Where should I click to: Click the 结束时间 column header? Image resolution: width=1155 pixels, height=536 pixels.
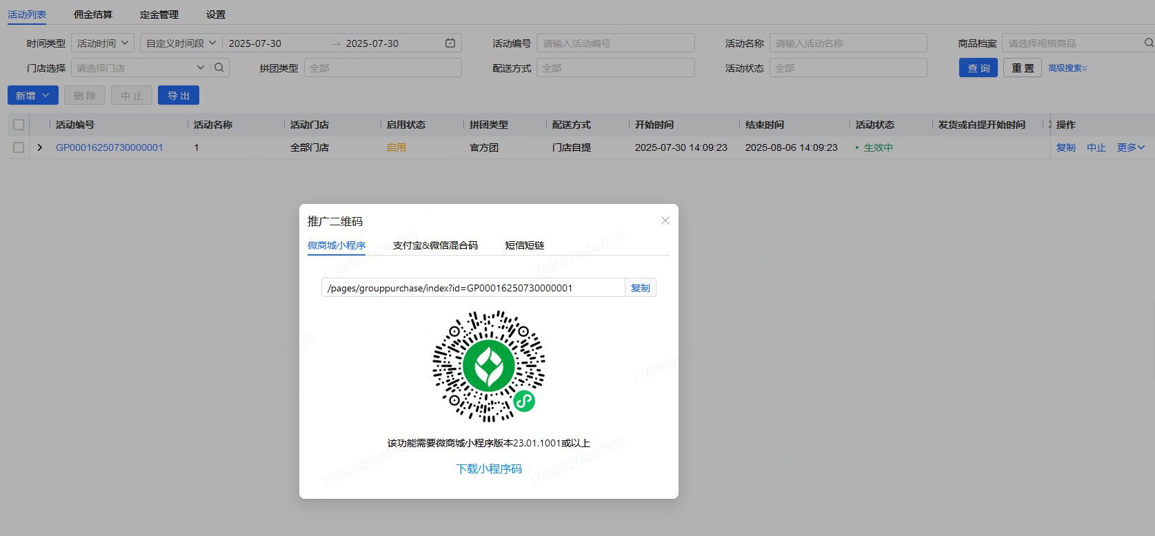(x=765, y=125)
